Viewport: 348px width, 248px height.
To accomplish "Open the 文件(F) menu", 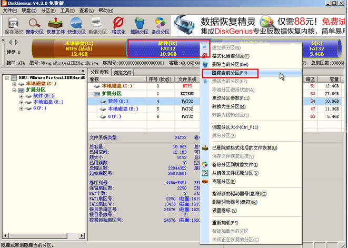I will [x=10, y=11].
